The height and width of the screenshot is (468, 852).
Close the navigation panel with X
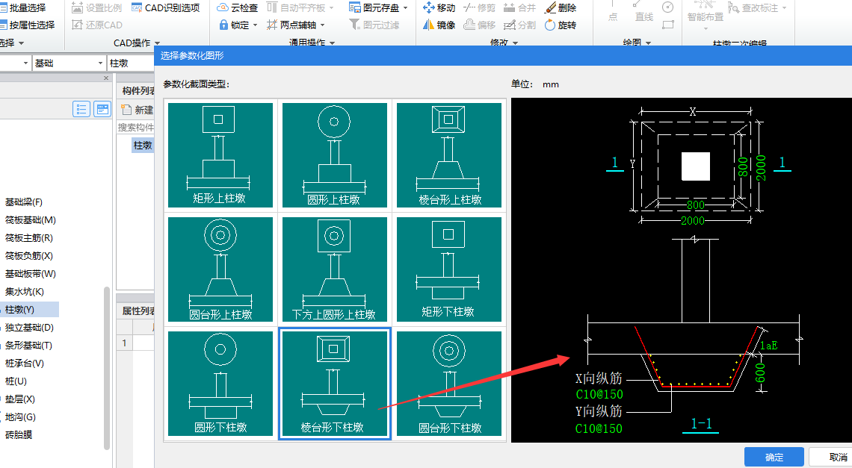pos(106,78)
